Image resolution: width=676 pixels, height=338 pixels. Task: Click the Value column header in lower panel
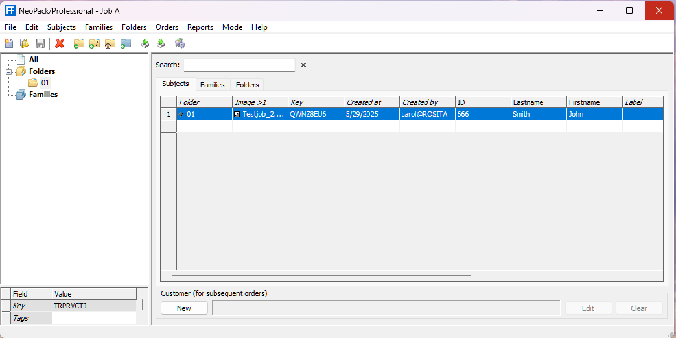point(94,294)
